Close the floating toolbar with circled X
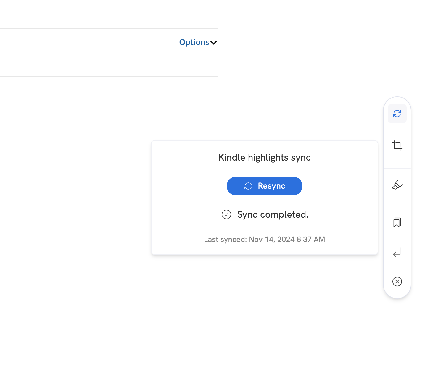 (397, 281)
